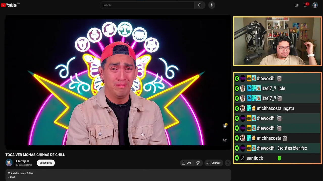Click the Itzel7_7 ijole chat message

pos(277,88)
